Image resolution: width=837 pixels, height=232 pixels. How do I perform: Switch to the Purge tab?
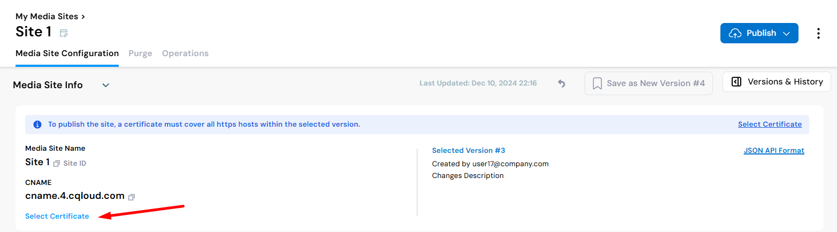tap(140, 53)
